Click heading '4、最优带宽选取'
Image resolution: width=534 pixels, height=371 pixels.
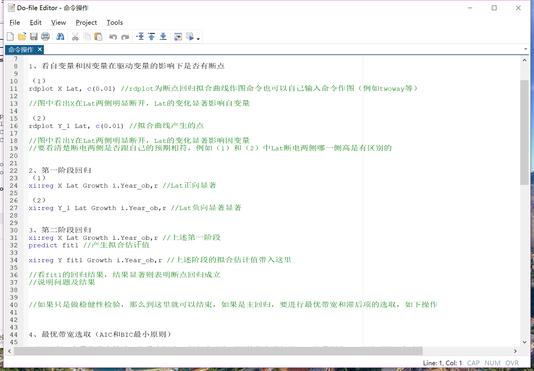tap(100, 334)
